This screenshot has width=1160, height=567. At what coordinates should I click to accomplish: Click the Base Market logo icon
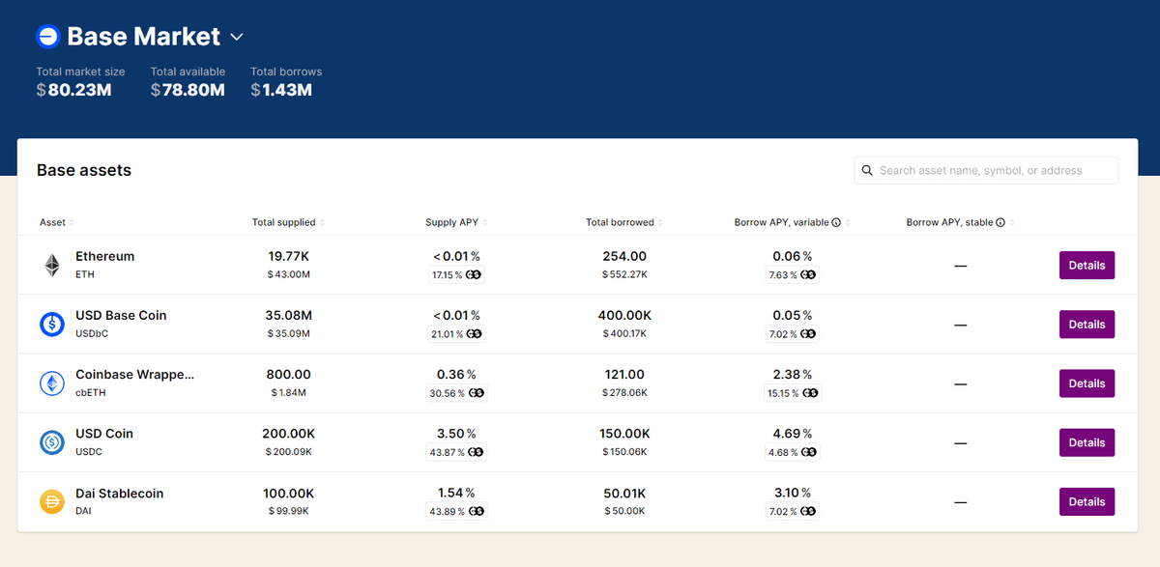point(48,37)
